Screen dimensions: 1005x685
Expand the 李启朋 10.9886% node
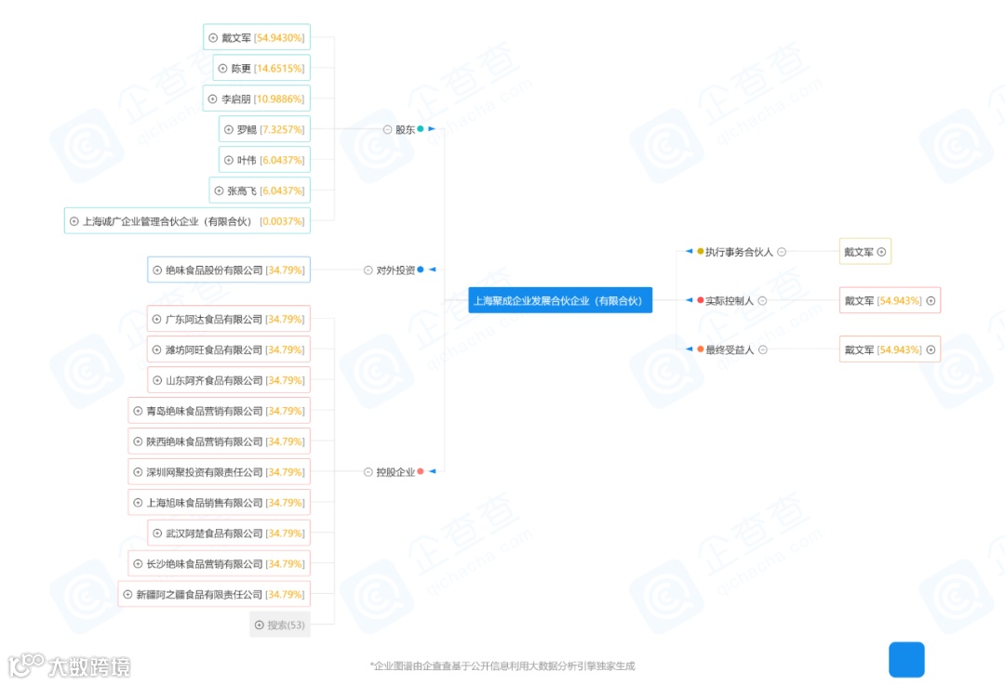pyautogui.click(x=213, y=99)
